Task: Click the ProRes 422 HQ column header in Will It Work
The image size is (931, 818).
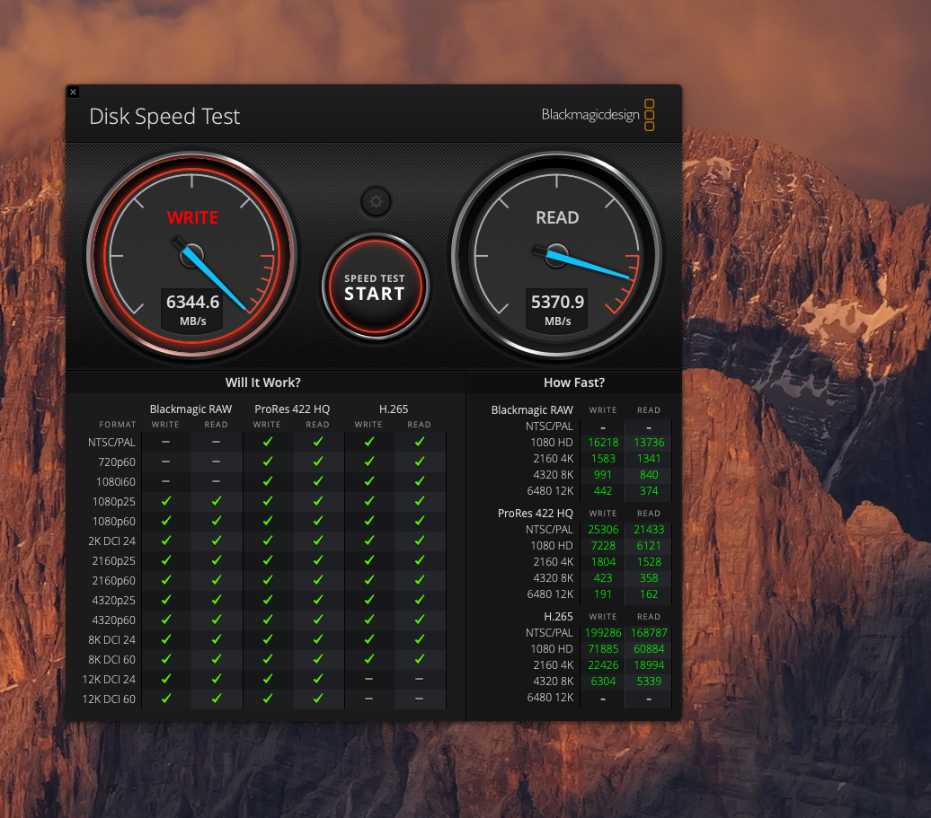Action: click(x=292, y=409)
